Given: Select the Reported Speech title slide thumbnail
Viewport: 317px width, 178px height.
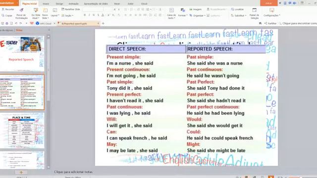Looking at the screenshot, I should pos(22,53).
